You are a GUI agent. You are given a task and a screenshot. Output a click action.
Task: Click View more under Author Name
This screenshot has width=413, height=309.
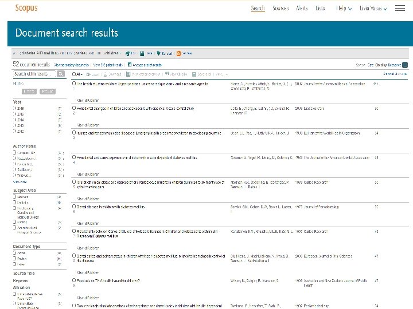20,182
